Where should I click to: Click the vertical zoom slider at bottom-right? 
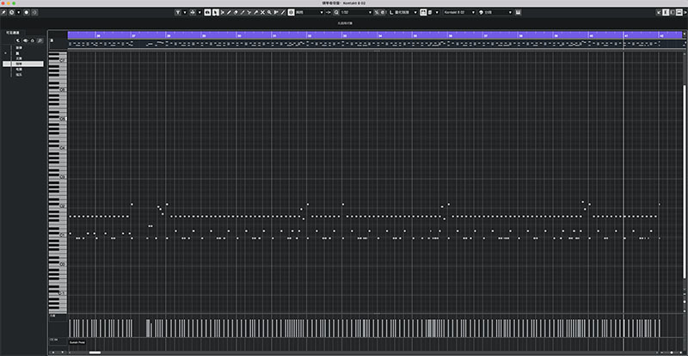[685, 303]
